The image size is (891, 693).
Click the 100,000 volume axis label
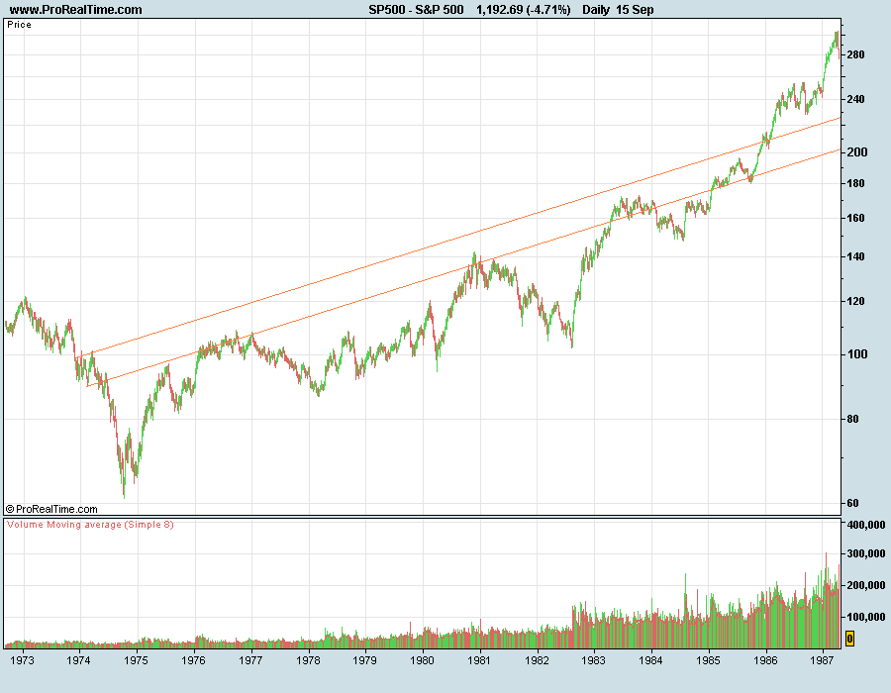click(866, 617)
